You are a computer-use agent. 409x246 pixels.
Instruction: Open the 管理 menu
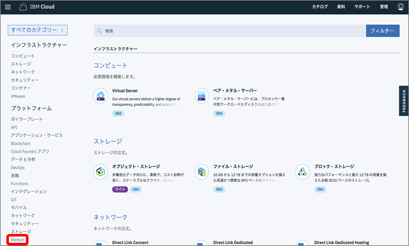coord(384,7)
